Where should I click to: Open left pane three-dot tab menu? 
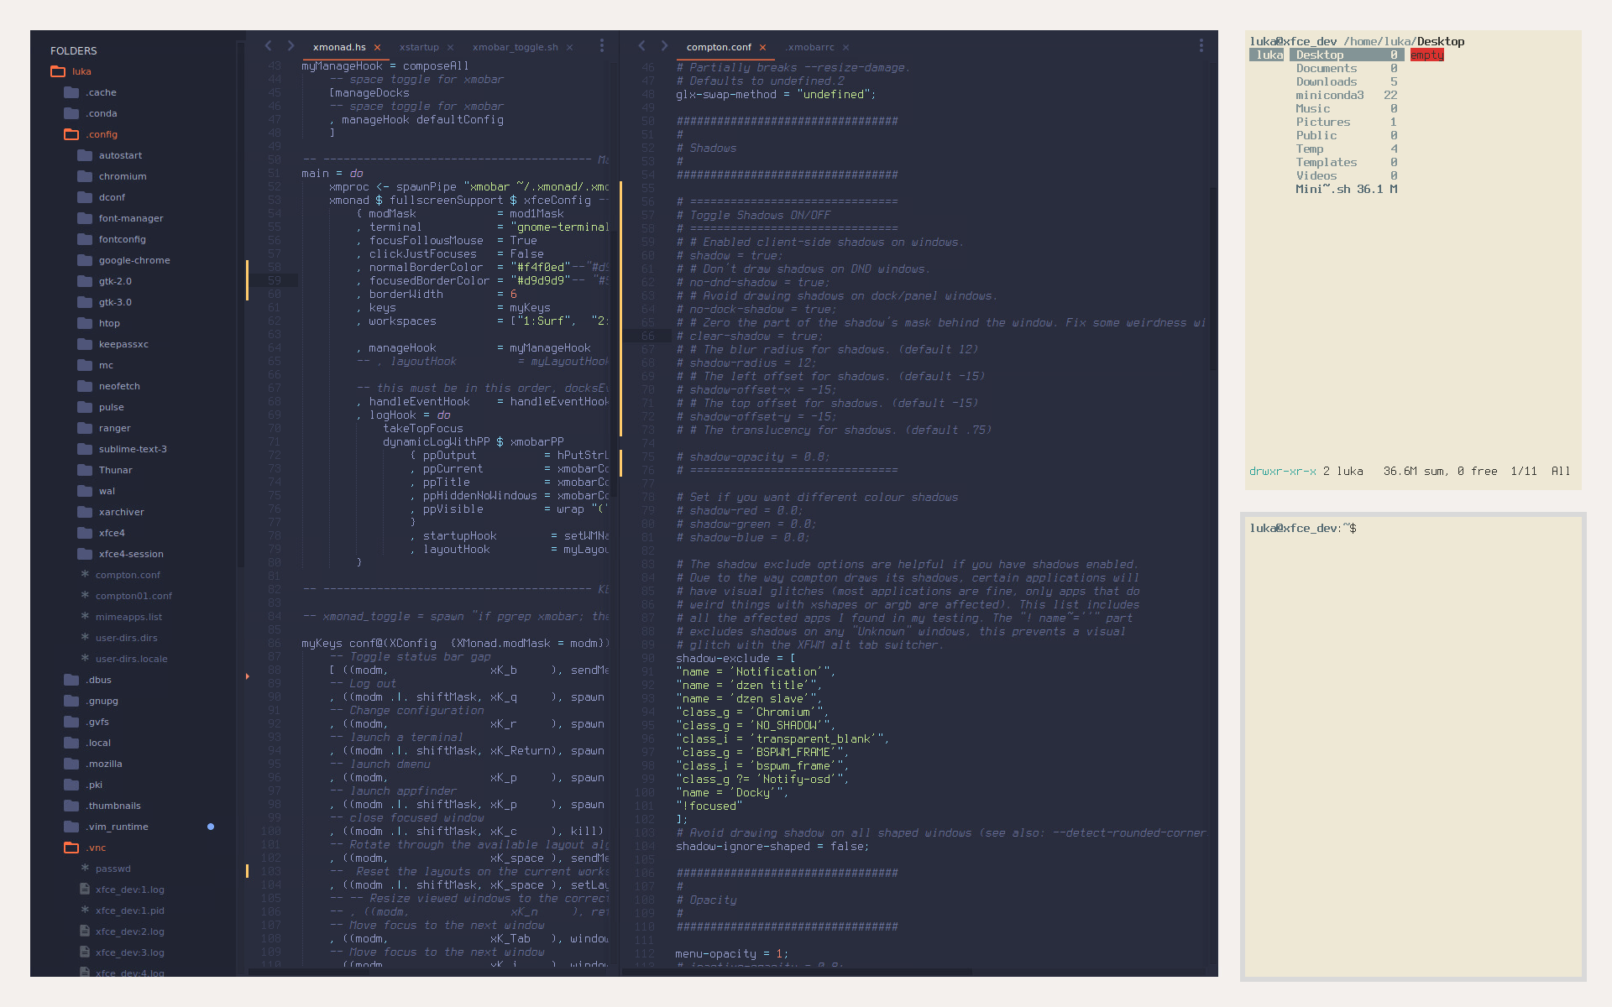pyautogui.click(x=601, y=46)
